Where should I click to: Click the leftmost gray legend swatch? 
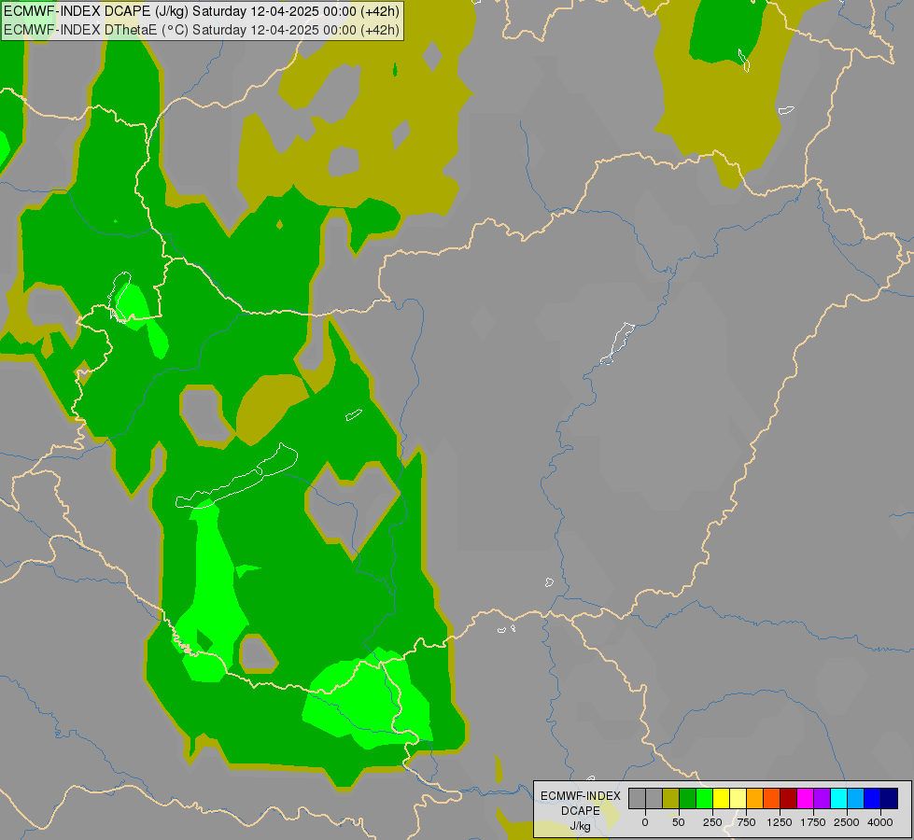tap(637, 799)
